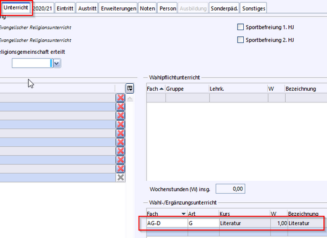Switch to the Noten tab

coord(147,9)
